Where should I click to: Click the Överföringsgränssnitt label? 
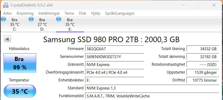coord(65,72)
